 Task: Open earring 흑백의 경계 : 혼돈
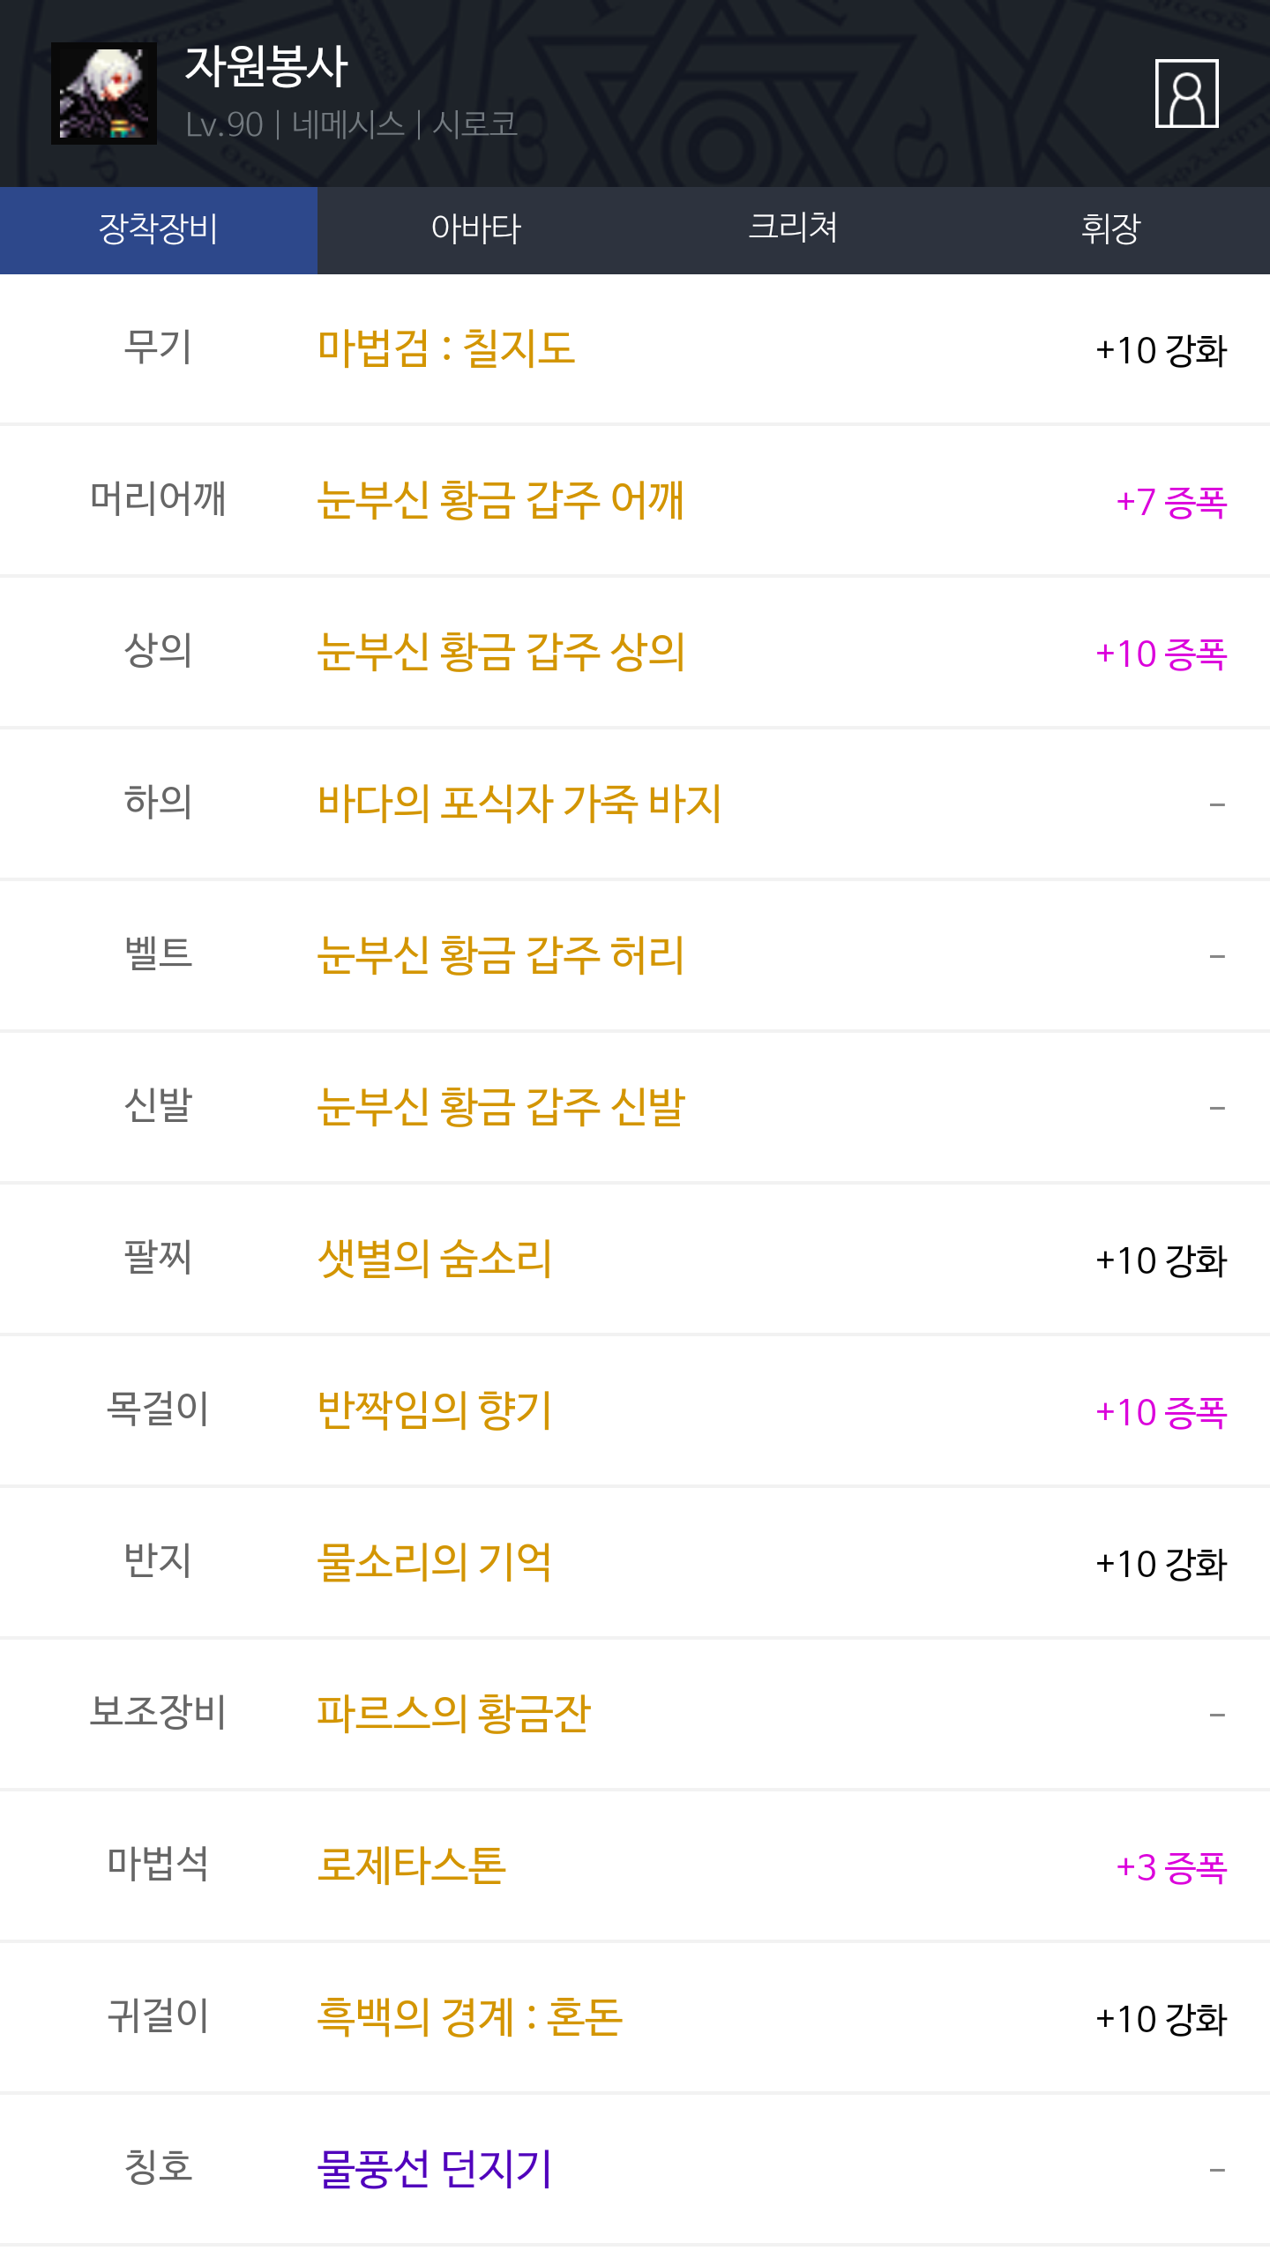(470, 2017)
